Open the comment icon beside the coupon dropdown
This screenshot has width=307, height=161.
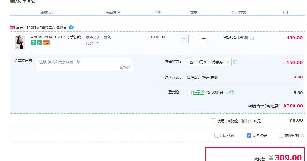[x=235, y=62]
